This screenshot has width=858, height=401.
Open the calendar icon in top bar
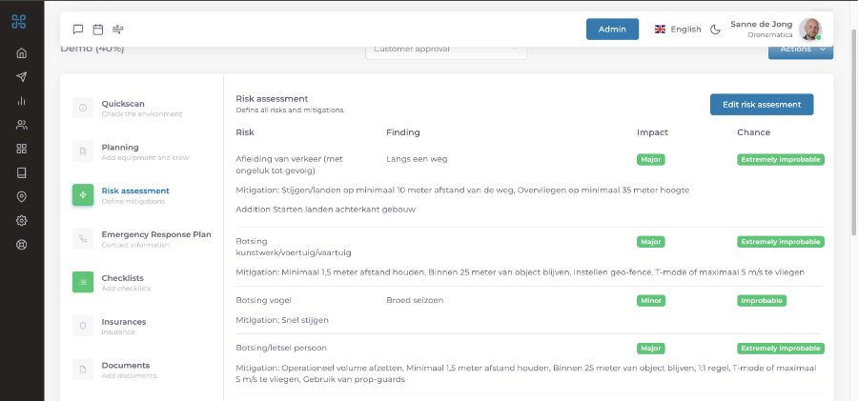98,30
